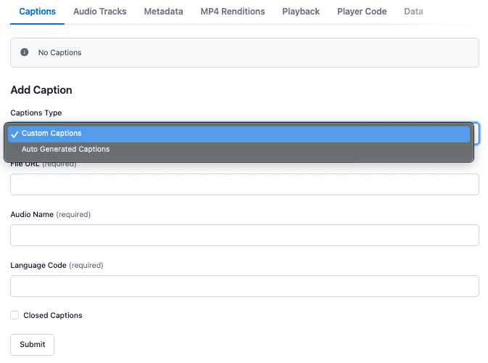488x363 pixels.
Task: Focus the File URL input field
Action: (x=244, y=184)
